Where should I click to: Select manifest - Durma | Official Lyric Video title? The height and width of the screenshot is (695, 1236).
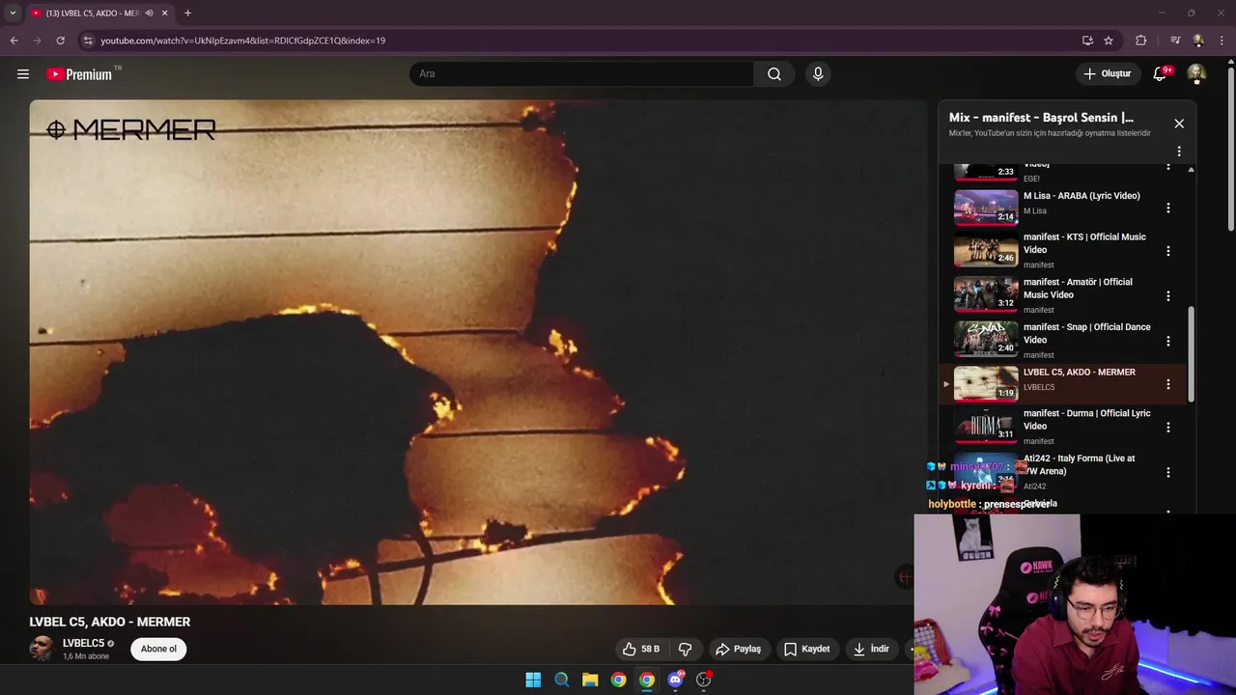point(1086,420)
